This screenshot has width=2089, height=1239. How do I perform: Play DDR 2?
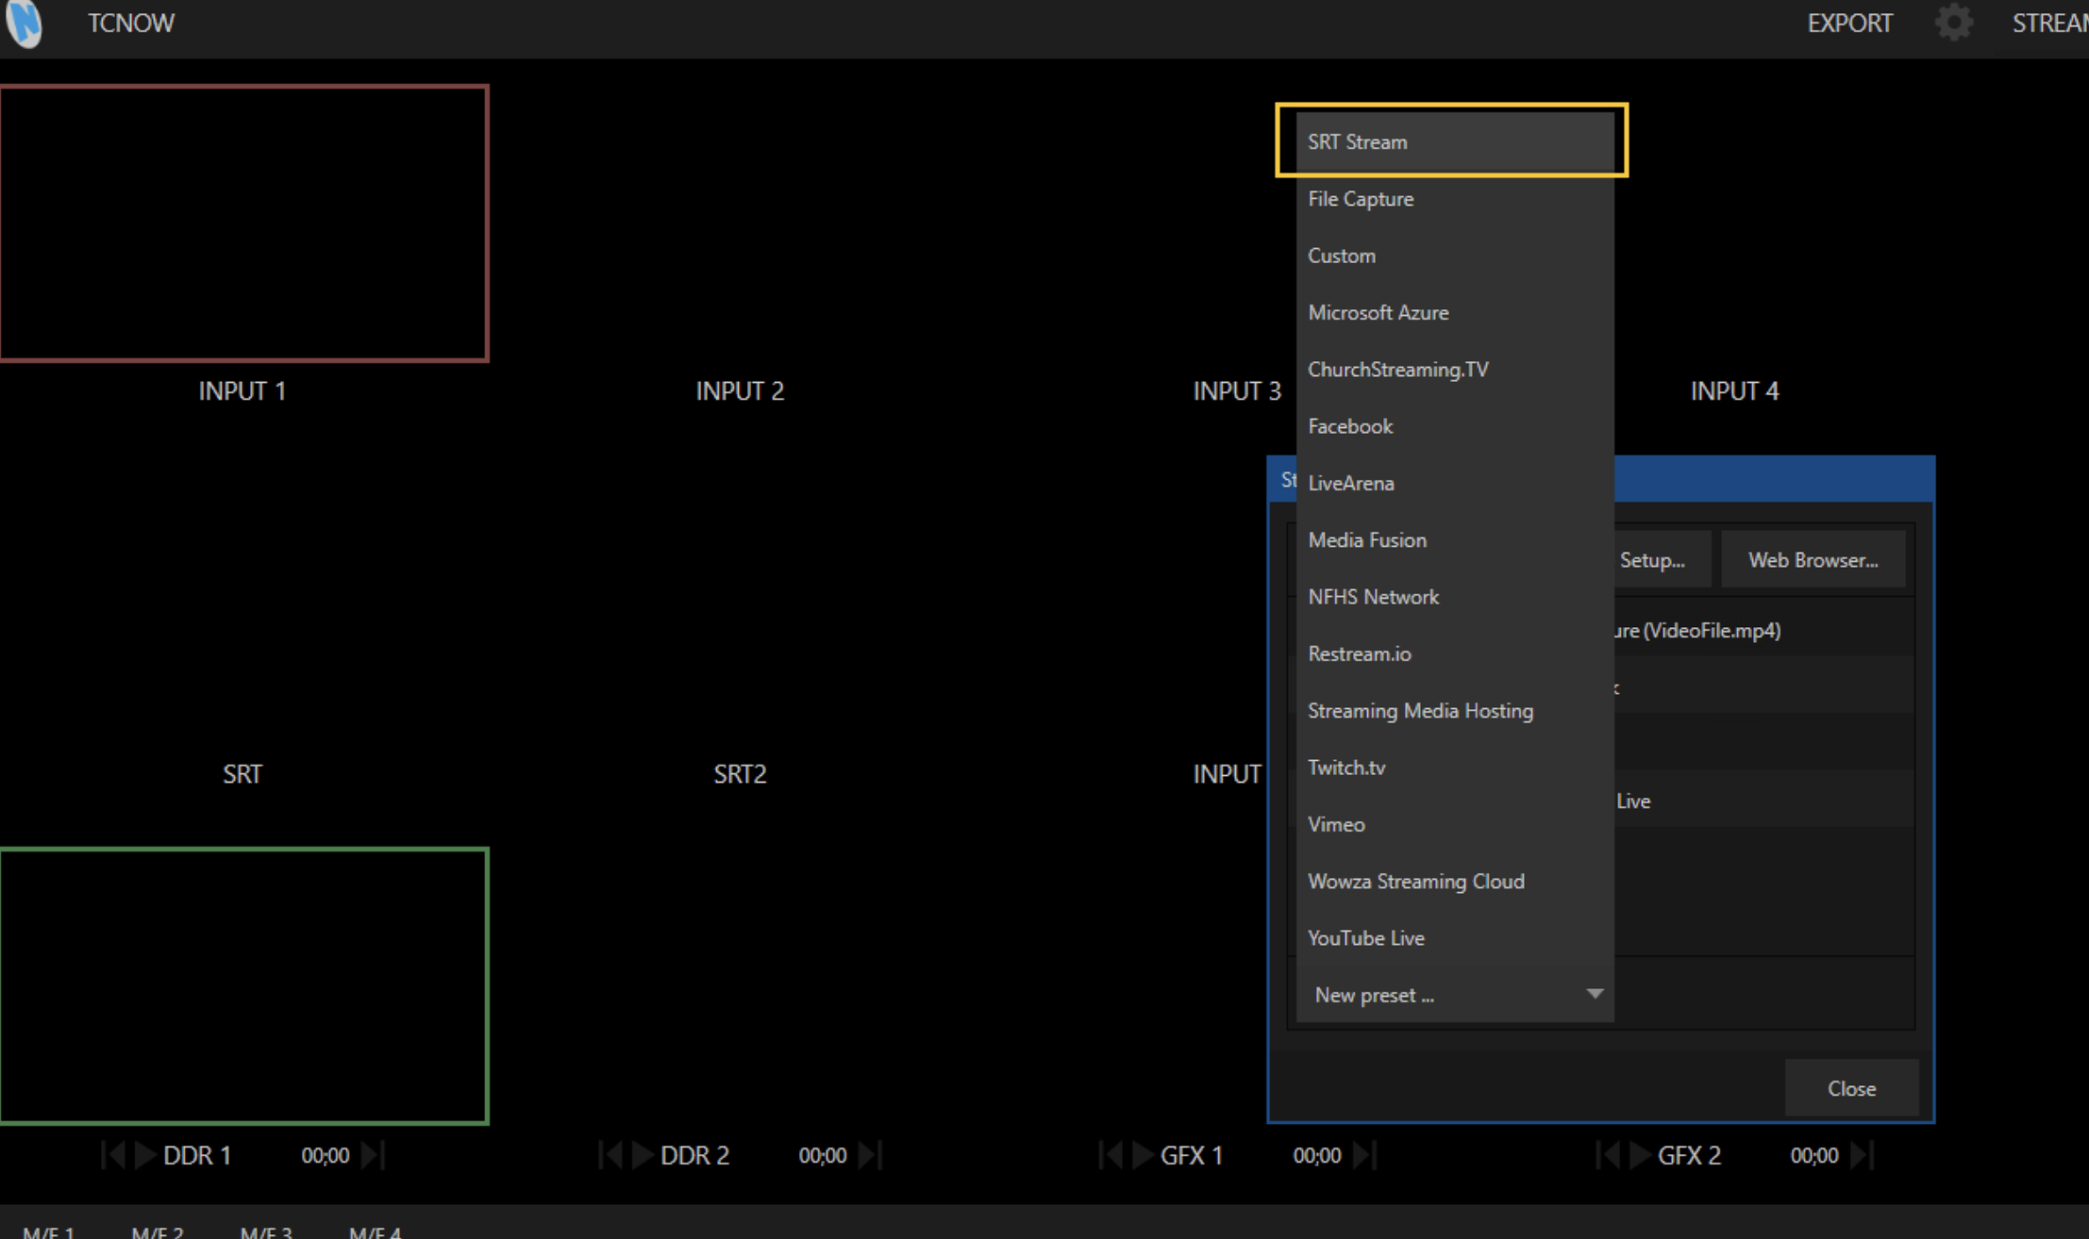(x=643, y=1155)
